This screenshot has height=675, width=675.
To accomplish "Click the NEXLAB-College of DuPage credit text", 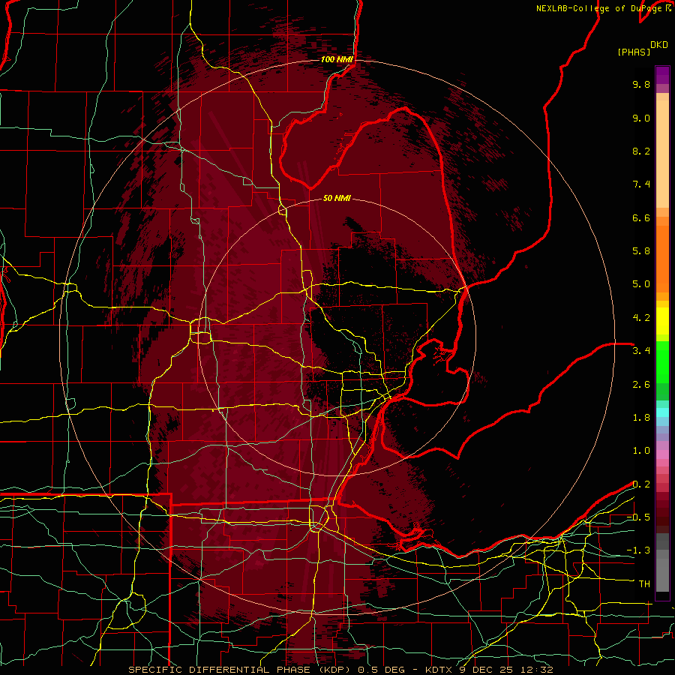I will [598, 8].
